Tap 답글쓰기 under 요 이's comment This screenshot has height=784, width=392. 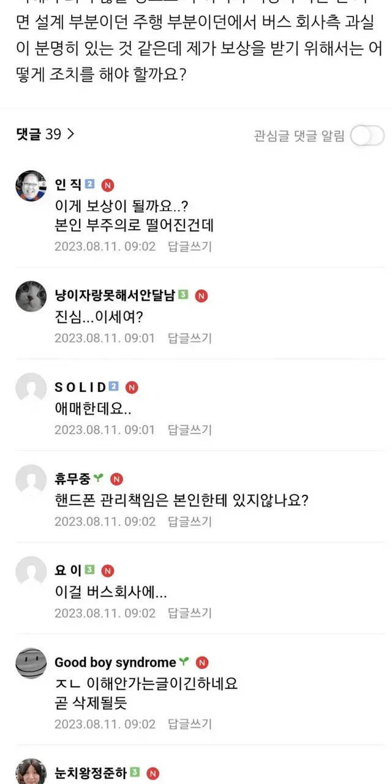click(x=189, y=613)
